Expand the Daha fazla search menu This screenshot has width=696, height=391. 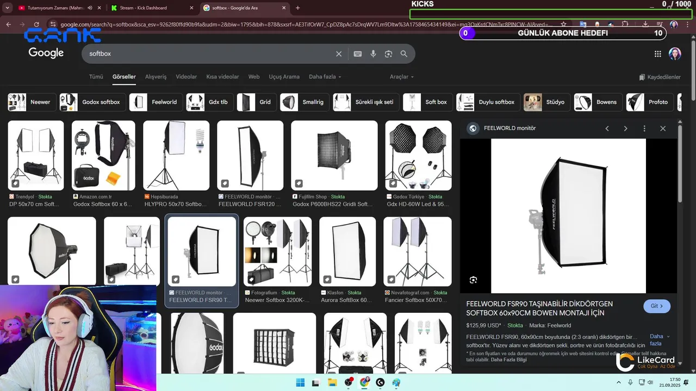coord(324,77)
